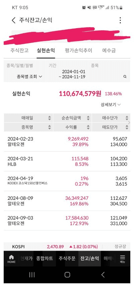The height and width of the screenshot is (288, 135).
Task: Show more columns with right chevron
Action: click(x=129, y=123)
